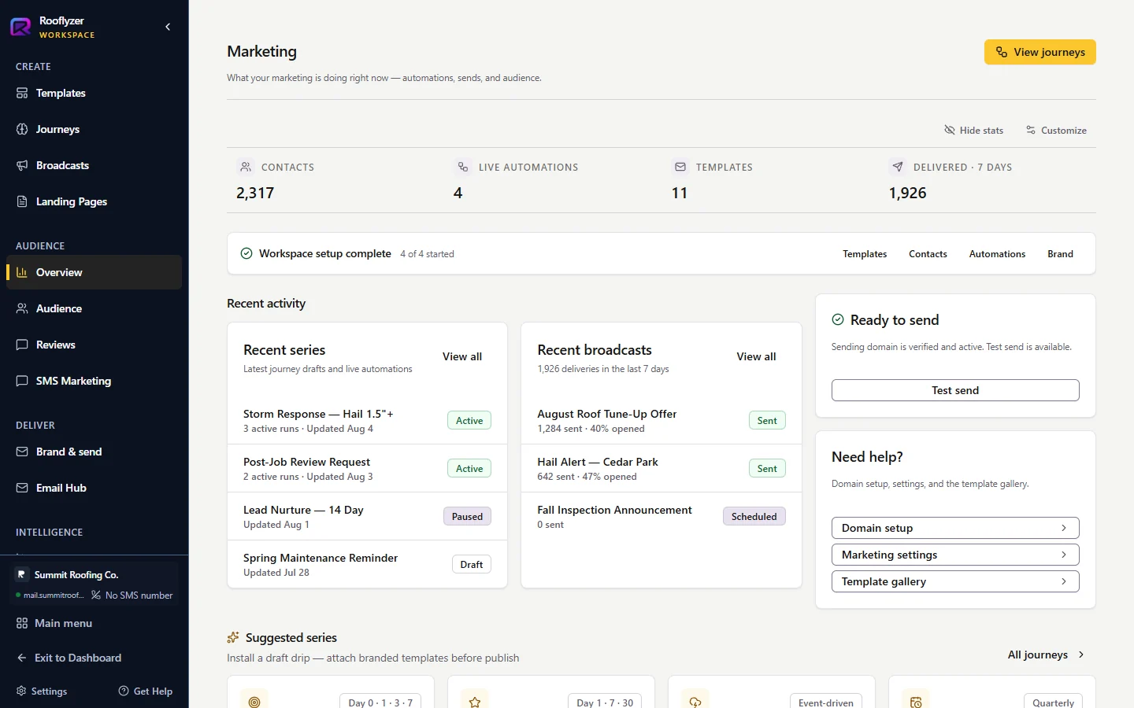Open Journeys in the sidebar
The width and height of the screenshot is (1134, 708).
(94, 129)
